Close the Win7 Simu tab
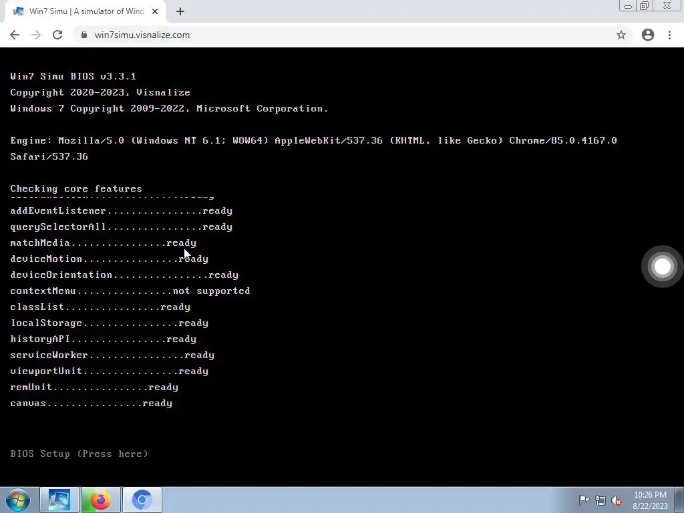The image size is (684, 513). point(155,11)
